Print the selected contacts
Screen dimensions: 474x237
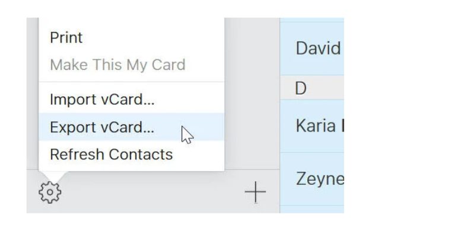click(132, 38)
